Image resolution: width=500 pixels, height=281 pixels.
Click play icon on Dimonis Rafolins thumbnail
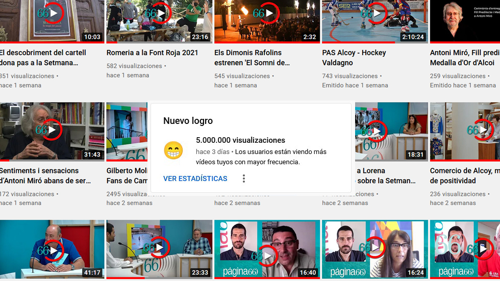tap(269, 13)
